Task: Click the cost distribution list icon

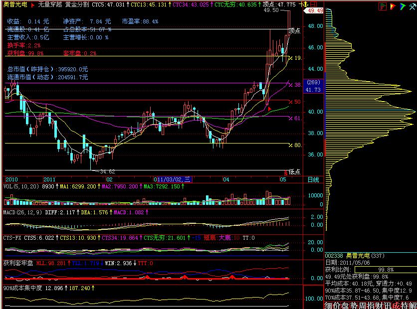Action: 383,6
